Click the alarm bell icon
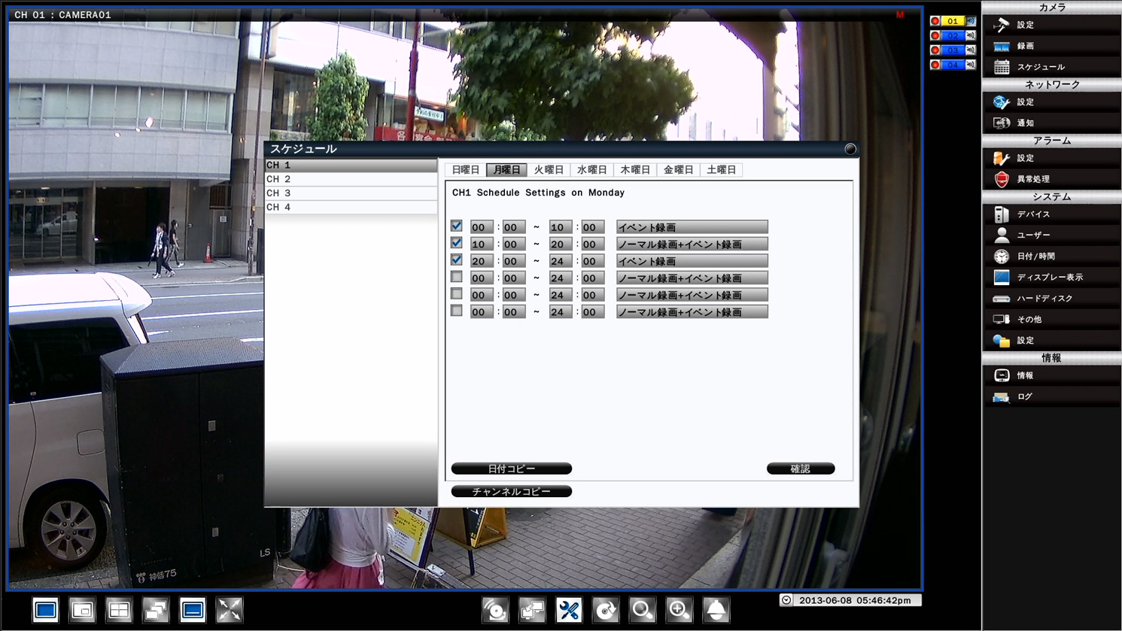The height and width of the screenshot is (631, 1122). coord(716,610)
